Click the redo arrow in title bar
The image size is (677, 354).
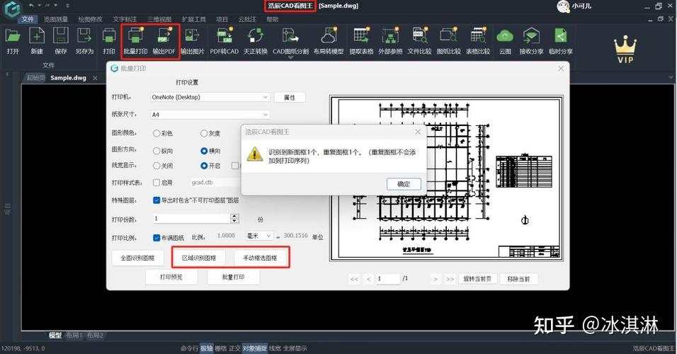tap(48, 6)
